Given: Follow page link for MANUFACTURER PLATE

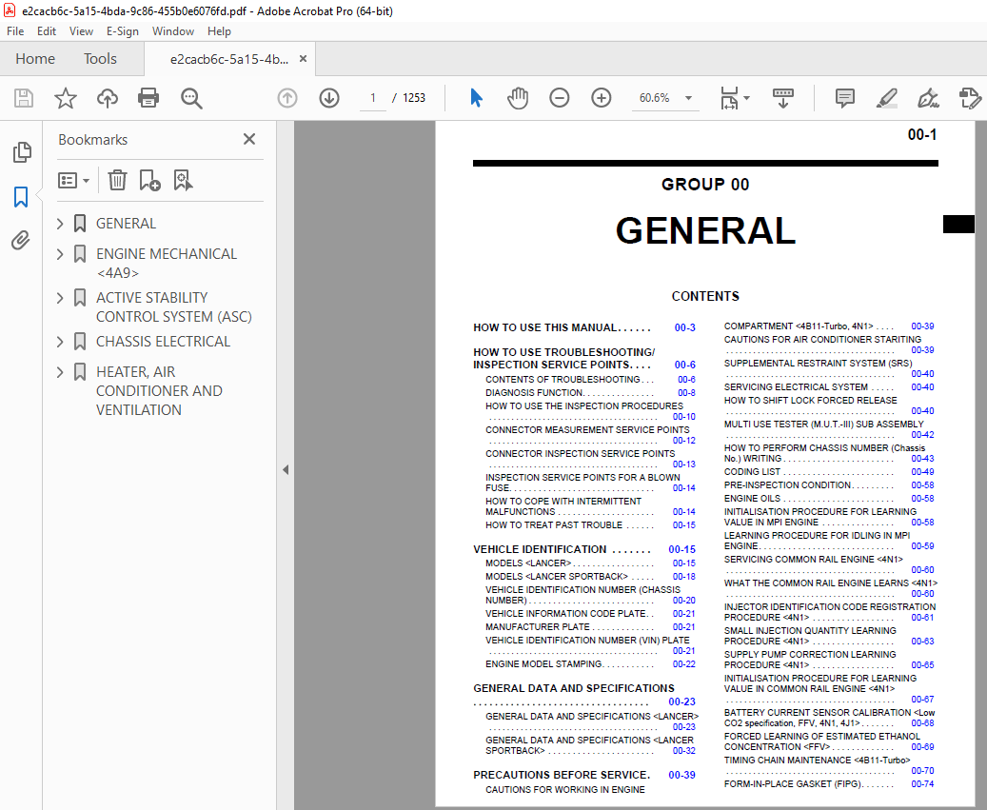Looking at the screenshot, I should [x=684, y=627].
